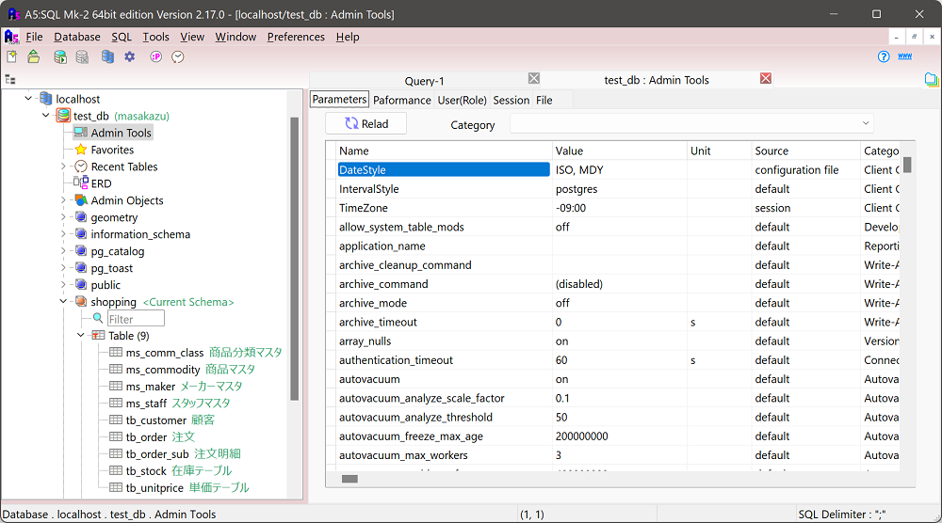This screenshot has width=942, height=523.
Task: Sort by the Name column header
Action: [444, 151]
